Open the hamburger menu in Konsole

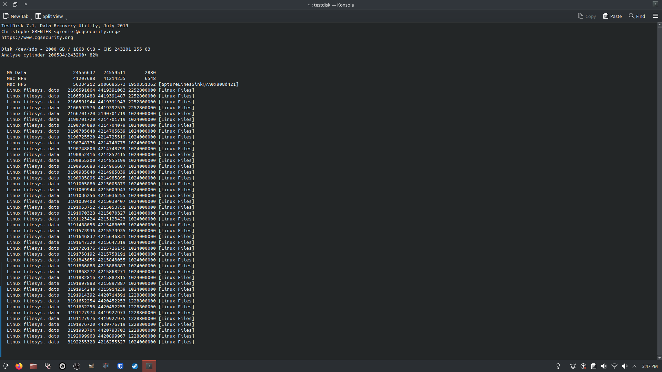click(x=655, y=16)
